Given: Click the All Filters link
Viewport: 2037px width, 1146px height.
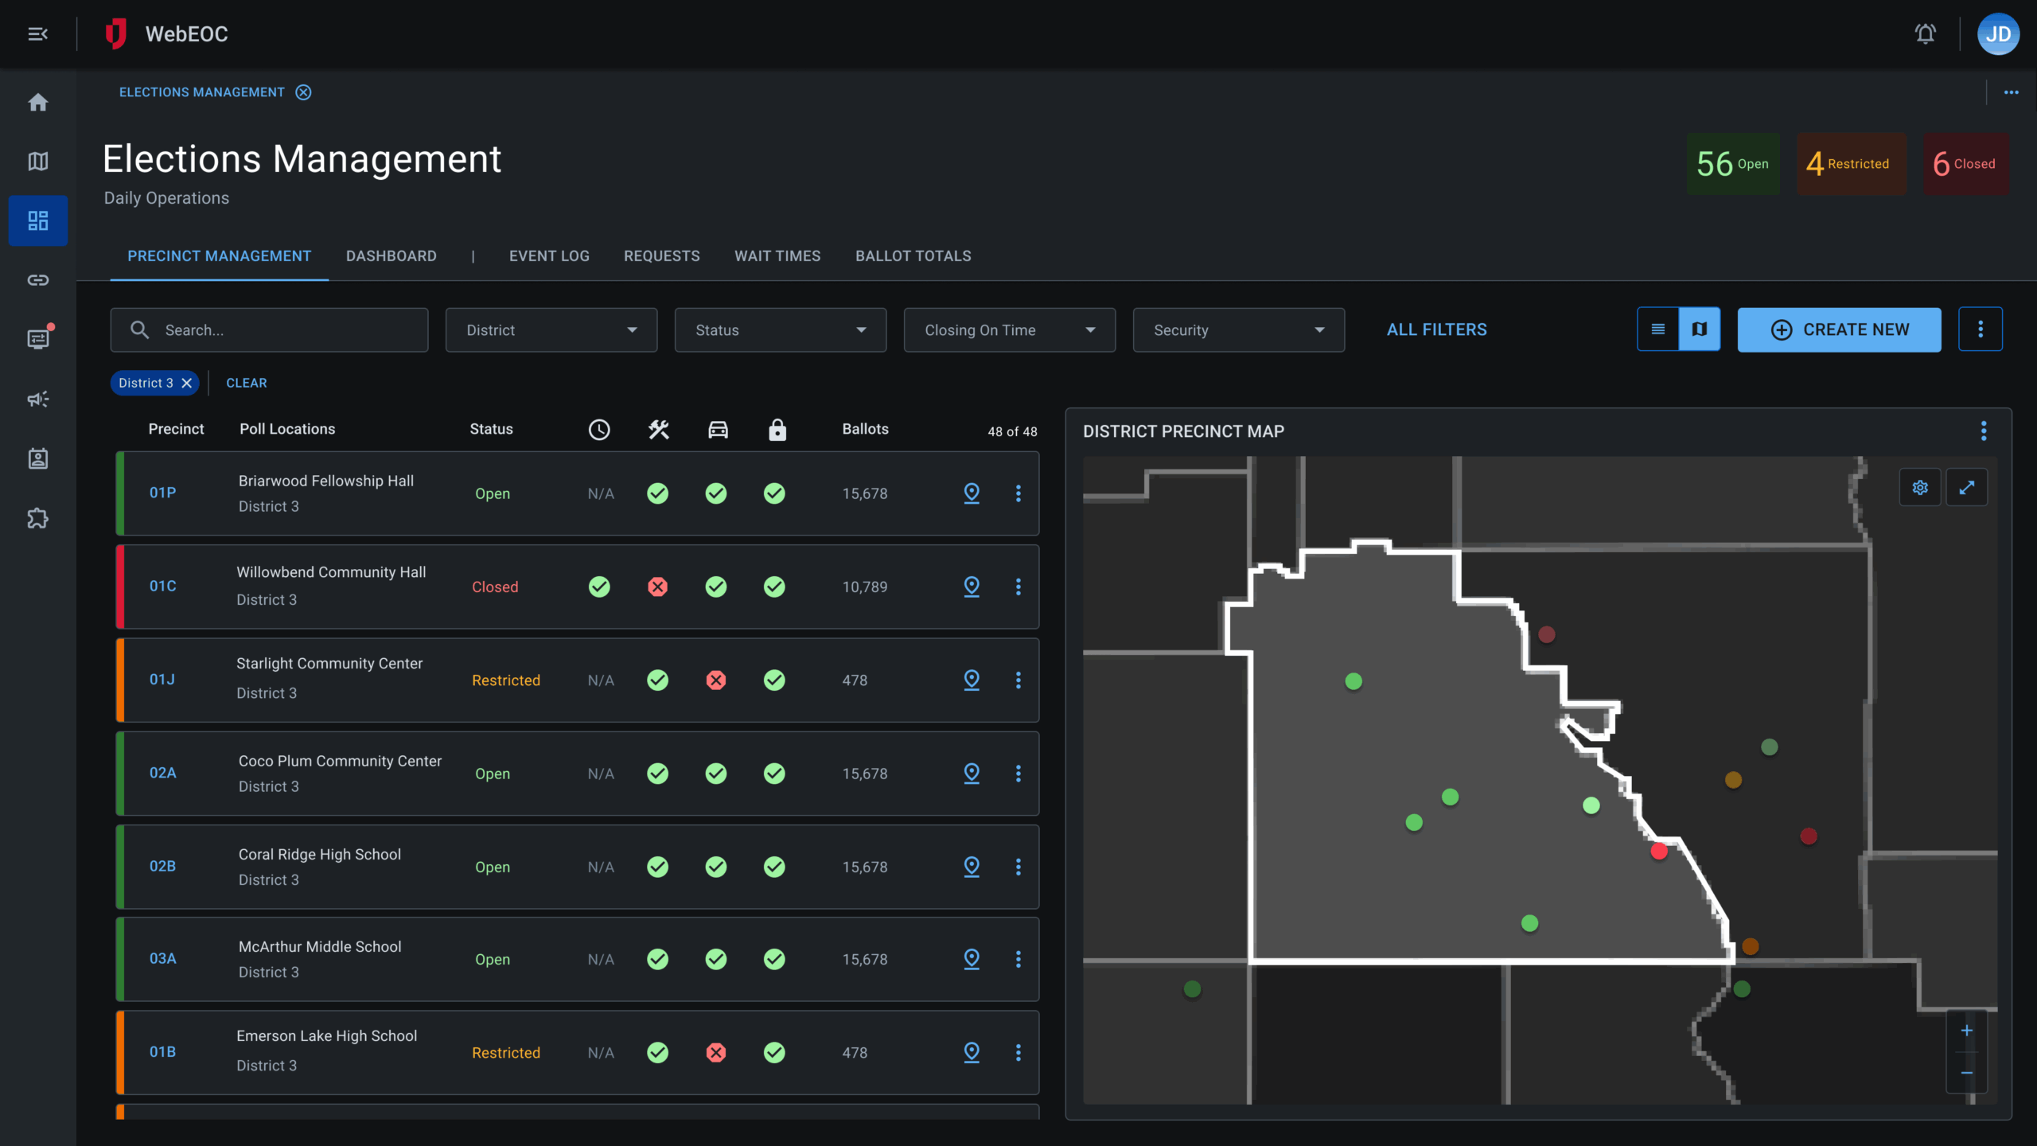Looking at the screenshot, I should coord(1436,329).
